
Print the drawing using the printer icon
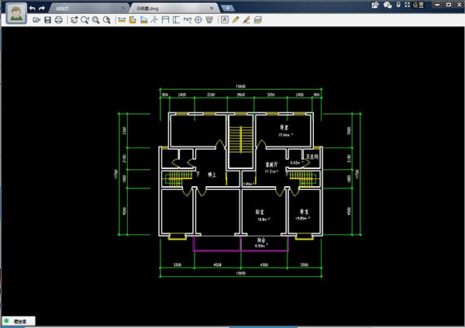59,20
